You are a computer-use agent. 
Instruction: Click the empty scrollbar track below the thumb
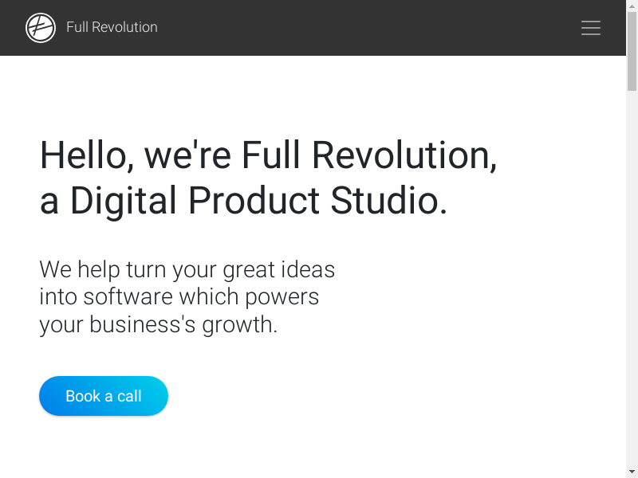[x=632, y=279]
